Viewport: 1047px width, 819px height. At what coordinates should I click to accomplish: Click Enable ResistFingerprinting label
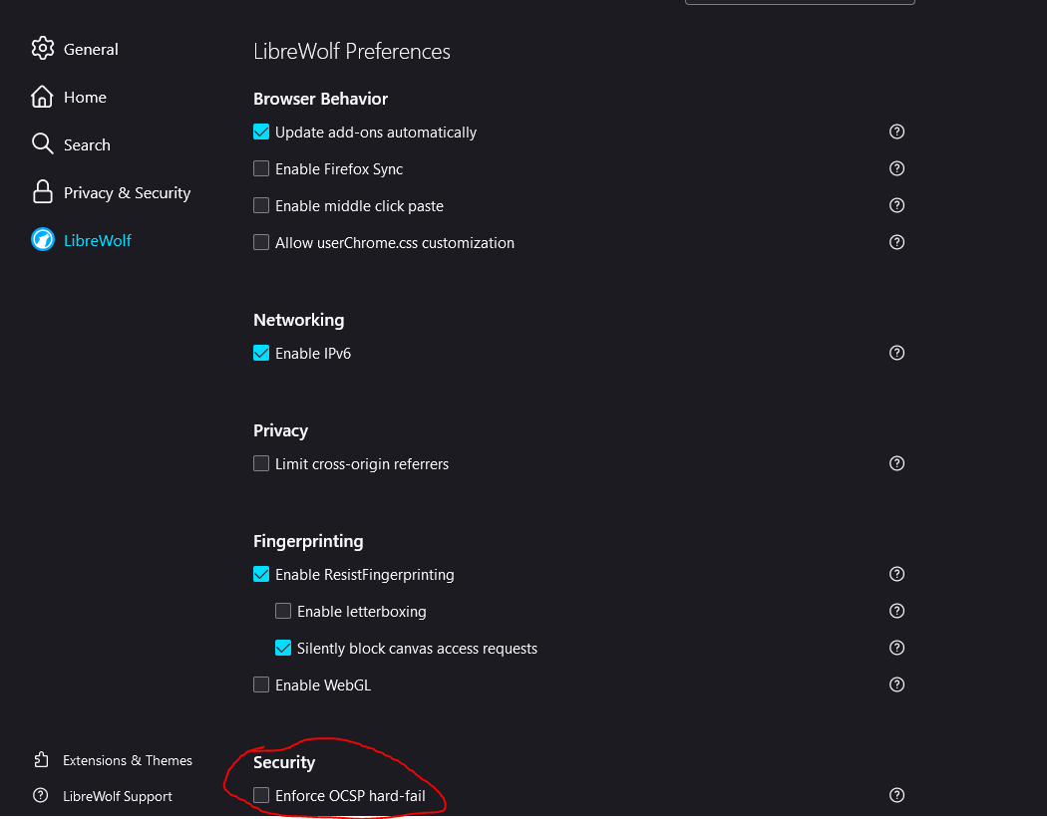point(365,574)
